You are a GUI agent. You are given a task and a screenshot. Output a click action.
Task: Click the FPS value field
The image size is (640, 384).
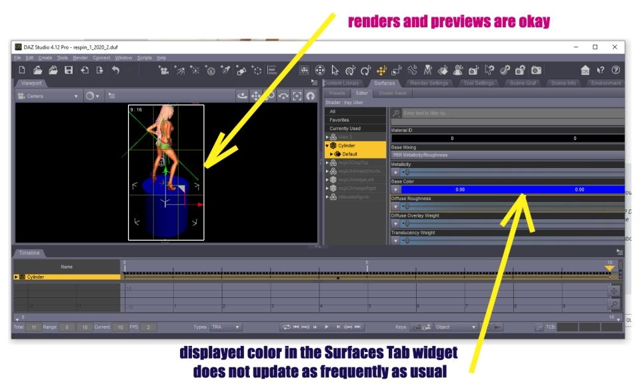coord(149,327)
